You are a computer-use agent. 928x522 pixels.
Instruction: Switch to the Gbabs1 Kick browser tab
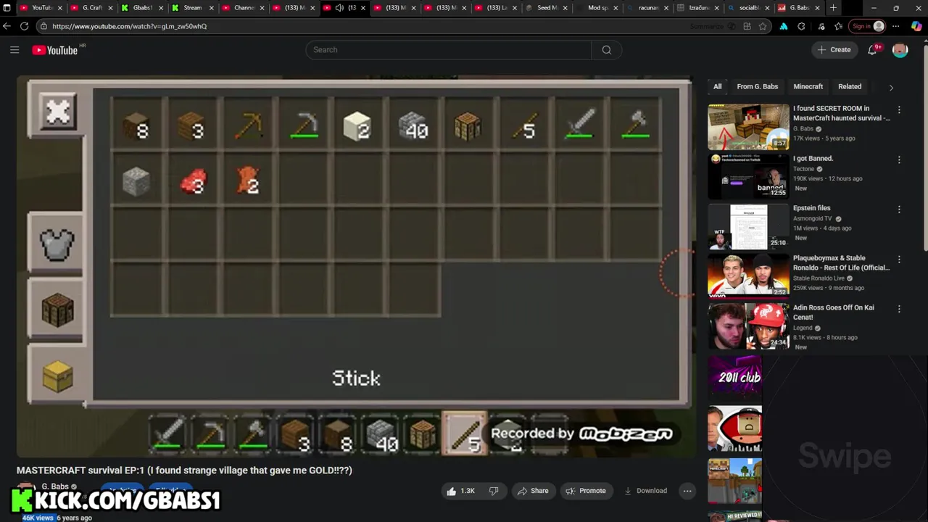(x=143, y=8)
